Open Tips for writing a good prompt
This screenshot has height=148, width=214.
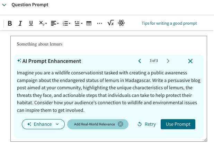tap(169, 23)
